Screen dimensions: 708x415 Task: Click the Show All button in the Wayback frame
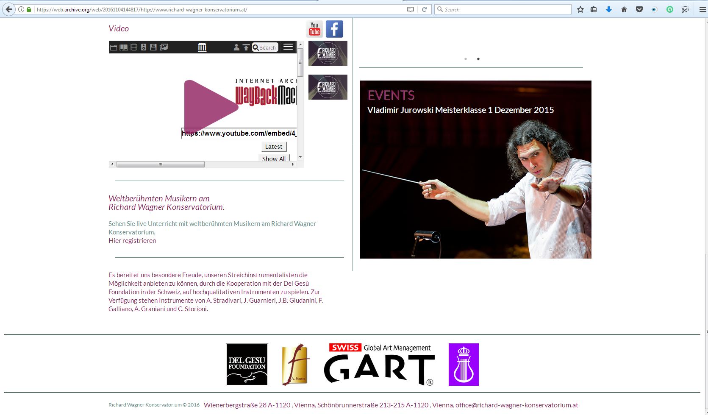pos(274,158)
